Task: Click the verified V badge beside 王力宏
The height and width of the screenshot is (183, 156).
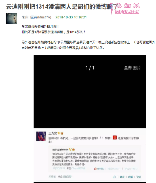Action: 59,133
